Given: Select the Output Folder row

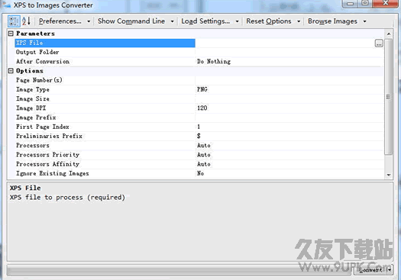Looking at the screenshot, I should coord(199,53).
